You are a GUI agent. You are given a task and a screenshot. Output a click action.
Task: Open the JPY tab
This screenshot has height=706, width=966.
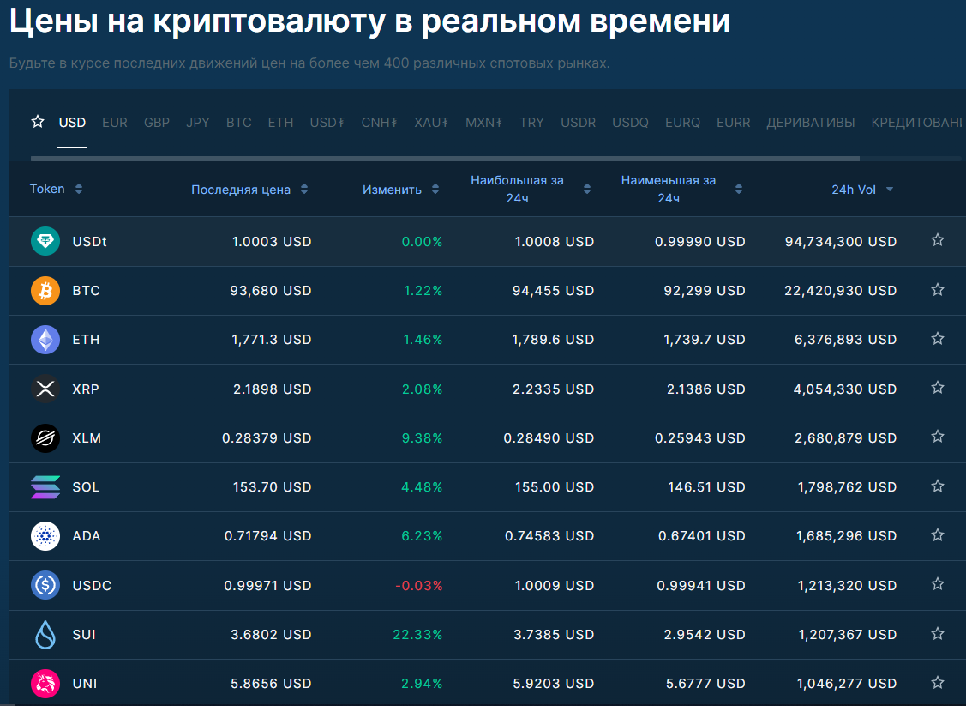[198, 122]
